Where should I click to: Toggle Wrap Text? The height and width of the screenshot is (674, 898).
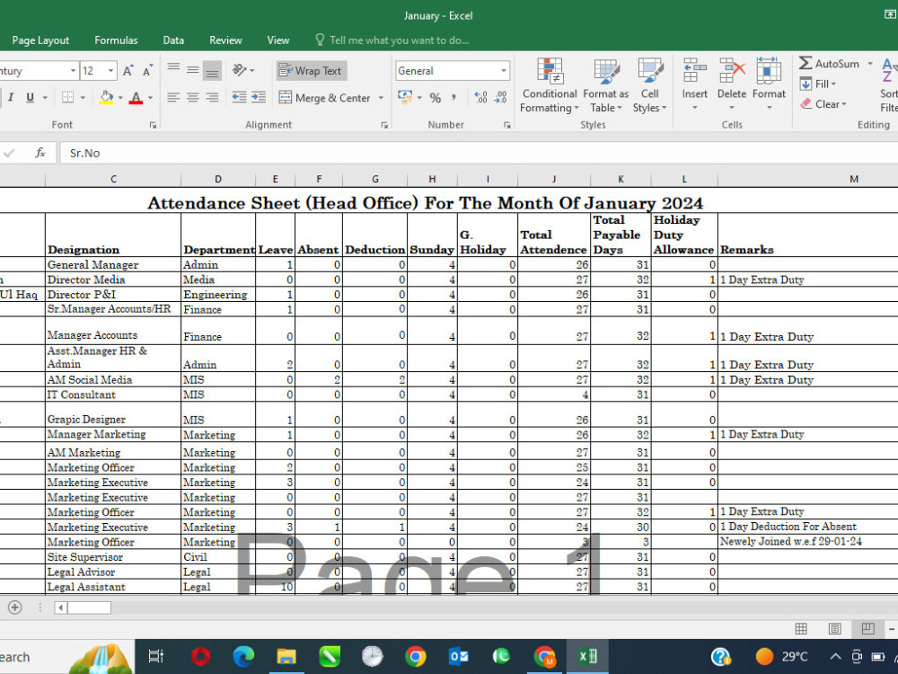[x=312, y=70]
